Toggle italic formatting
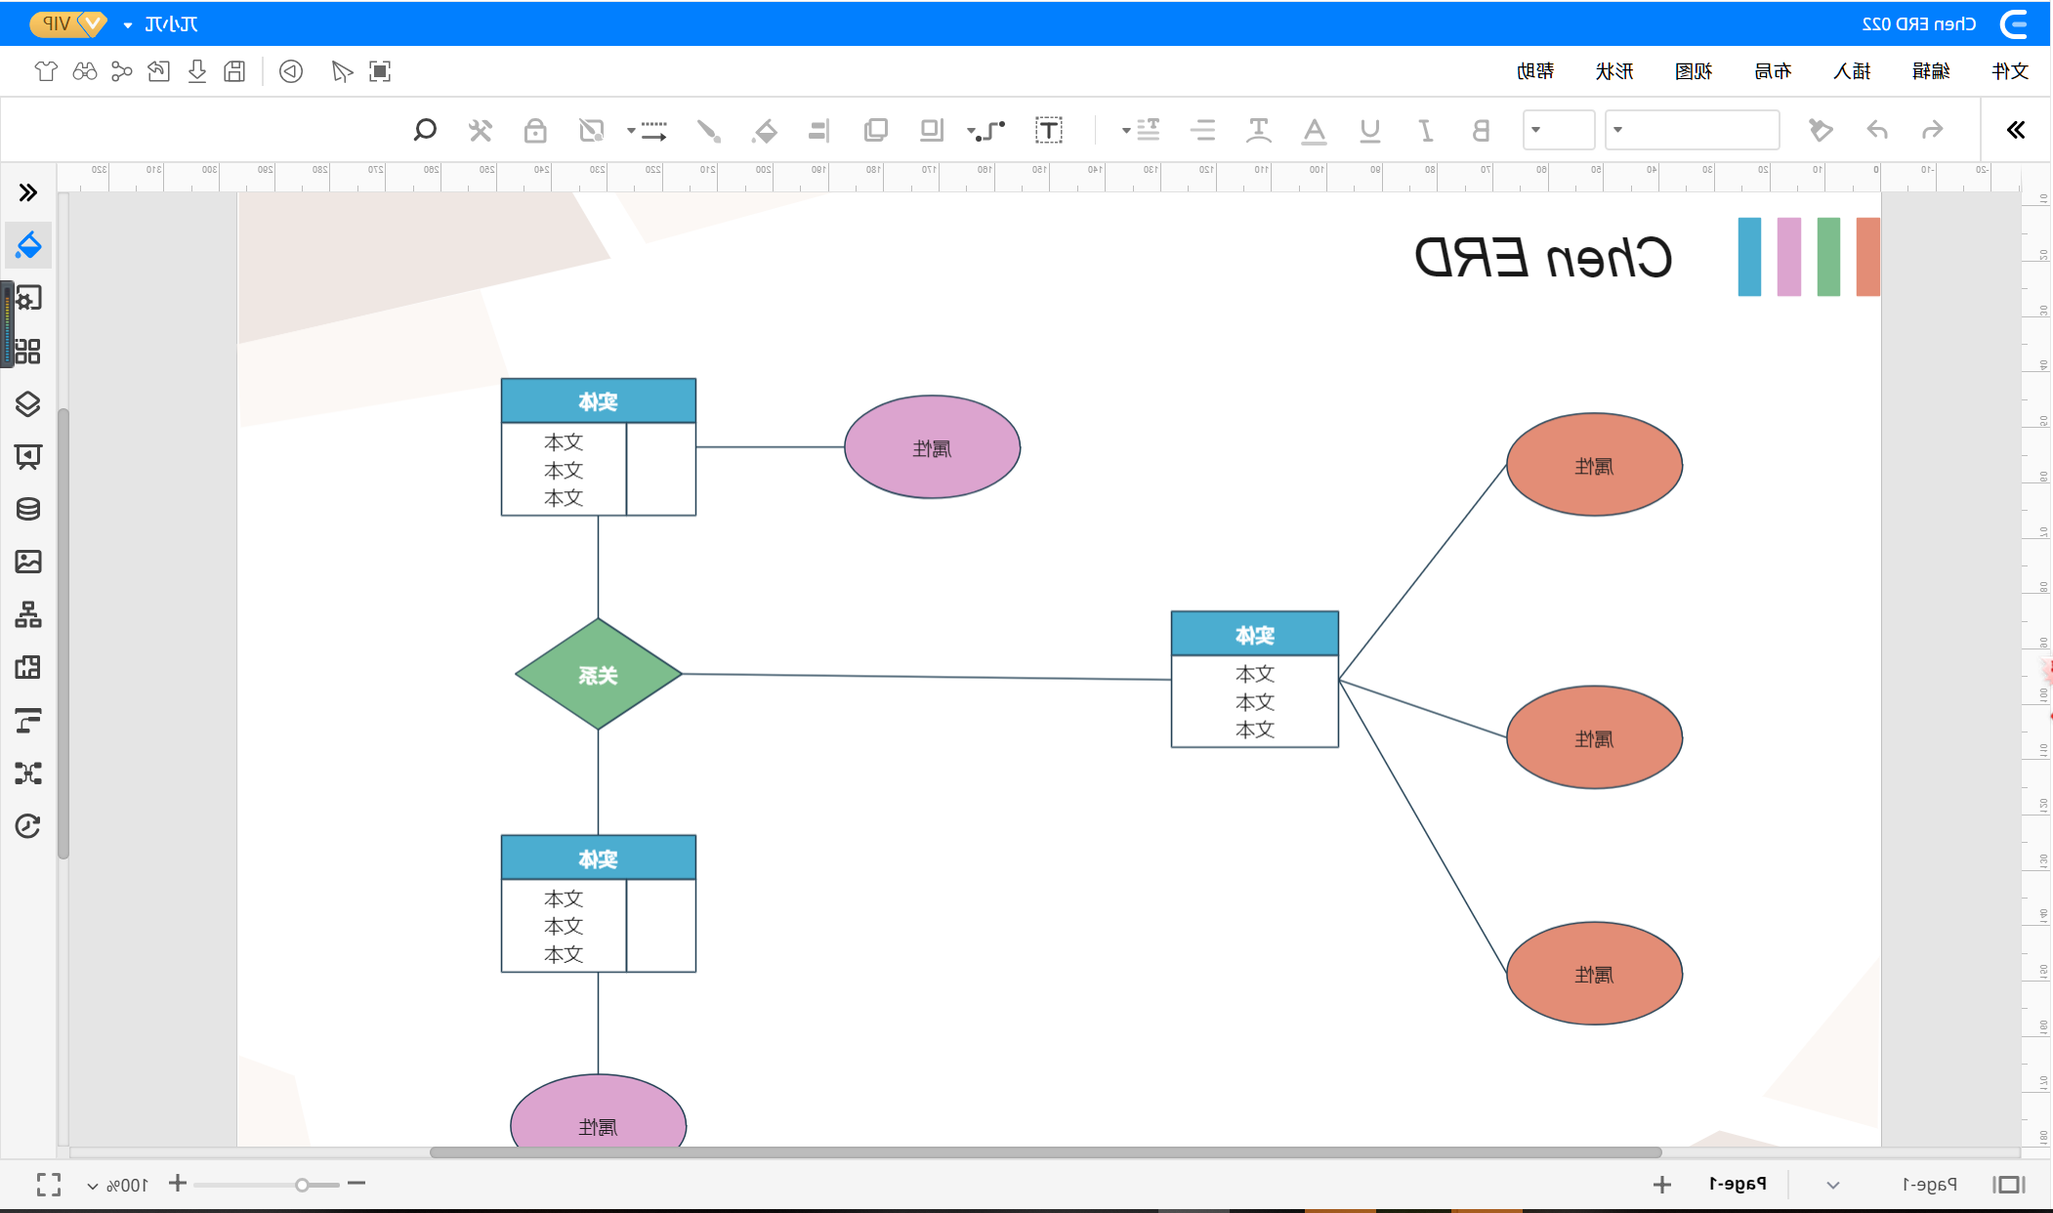This screenshot has width=2053, height=1213. 1426,130
